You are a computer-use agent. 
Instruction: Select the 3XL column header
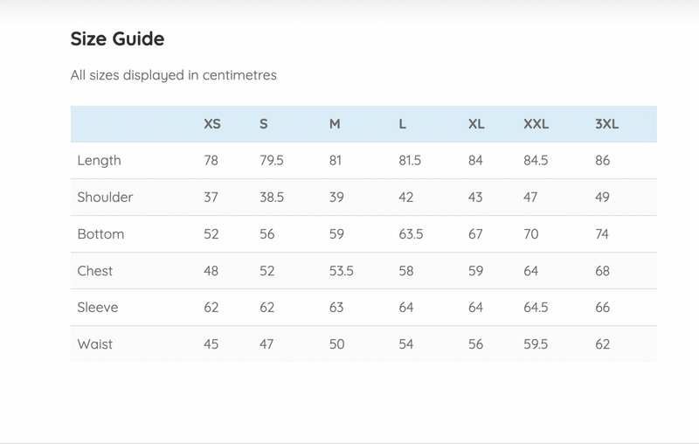[x=606, y=124]
